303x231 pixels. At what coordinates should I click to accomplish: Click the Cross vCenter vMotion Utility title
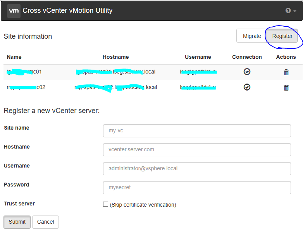[x=67, y=10]
